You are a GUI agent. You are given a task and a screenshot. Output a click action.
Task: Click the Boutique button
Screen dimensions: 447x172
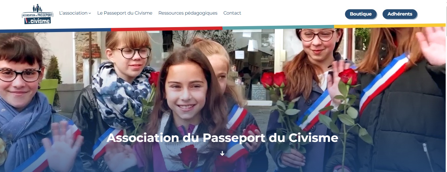click(361, 14)
